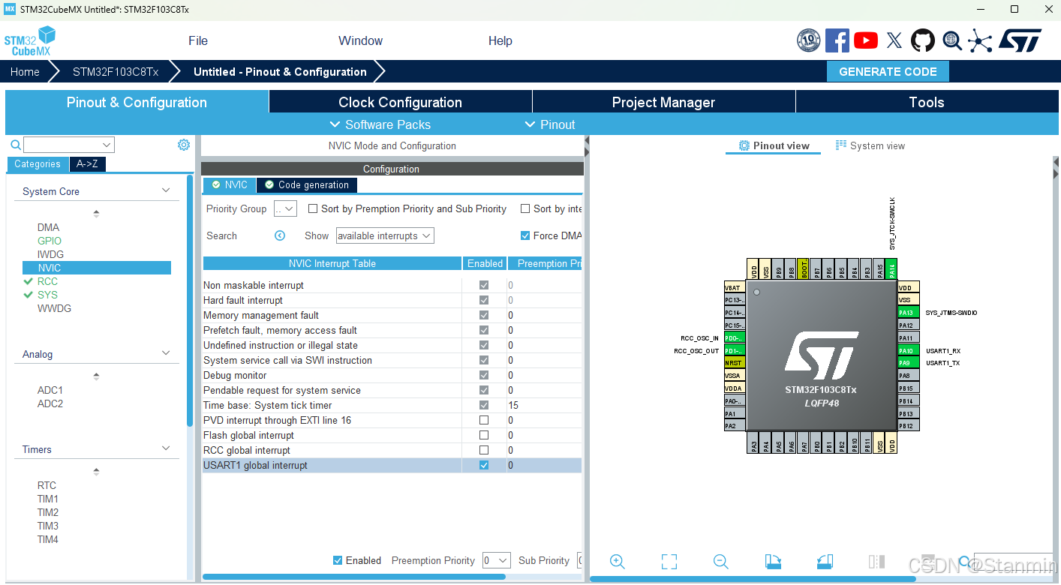Toggle the Force DMA checkbox
The image size is (1061, 585).
click(525, 235)
